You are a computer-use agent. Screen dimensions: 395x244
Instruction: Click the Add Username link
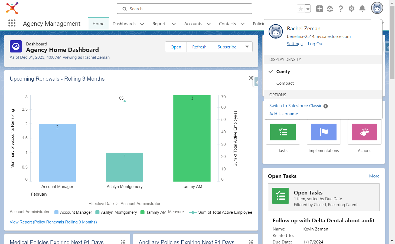point(284,114)
